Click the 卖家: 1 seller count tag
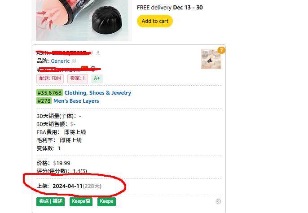 [x=78, y=78]
